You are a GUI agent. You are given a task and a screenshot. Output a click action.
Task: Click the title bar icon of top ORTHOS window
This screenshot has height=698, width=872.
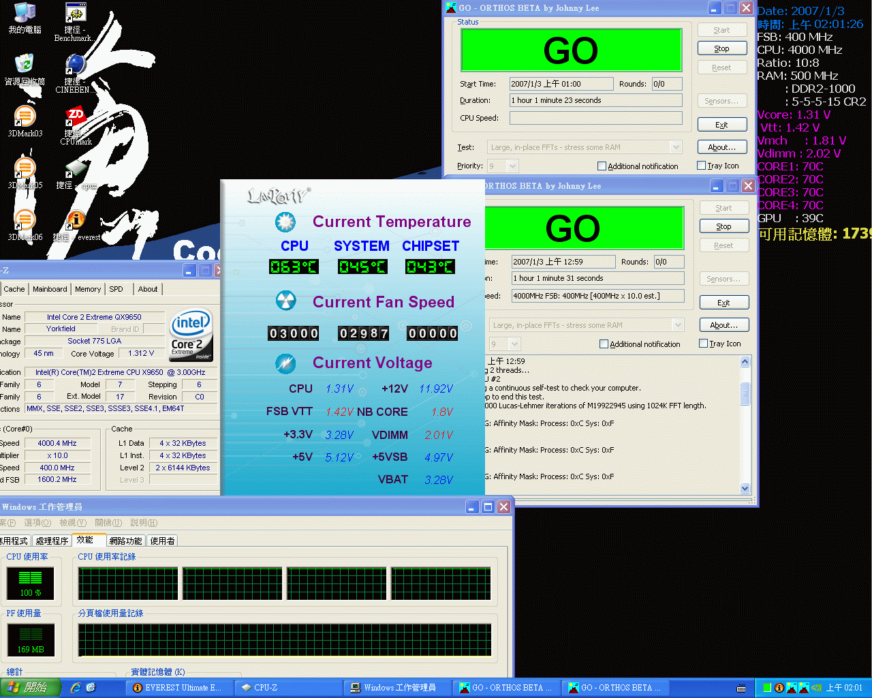[x=450, y=7]
